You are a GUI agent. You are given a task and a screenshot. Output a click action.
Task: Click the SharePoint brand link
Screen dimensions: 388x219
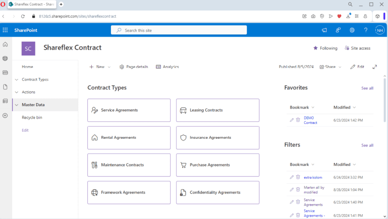pyautogui.click(x=26, y=30)
